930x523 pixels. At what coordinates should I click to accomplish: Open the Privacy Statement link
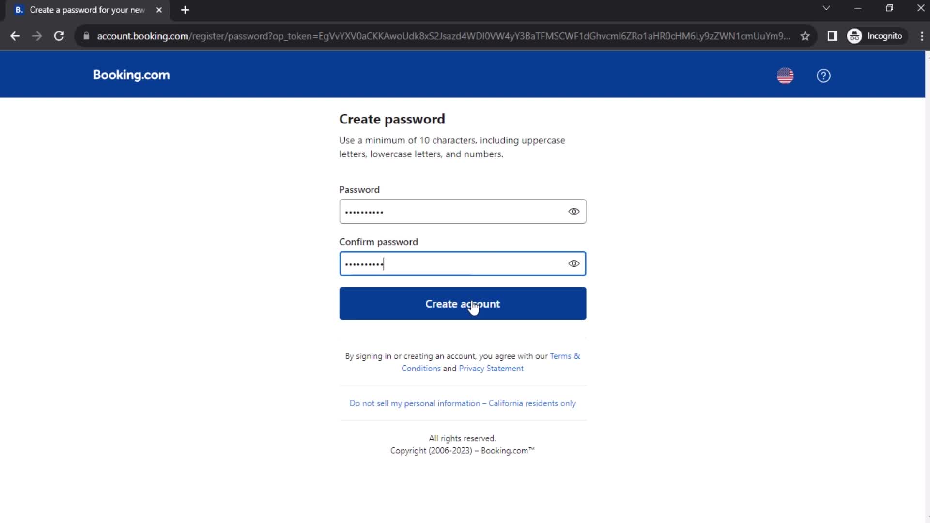coord(492,369)
